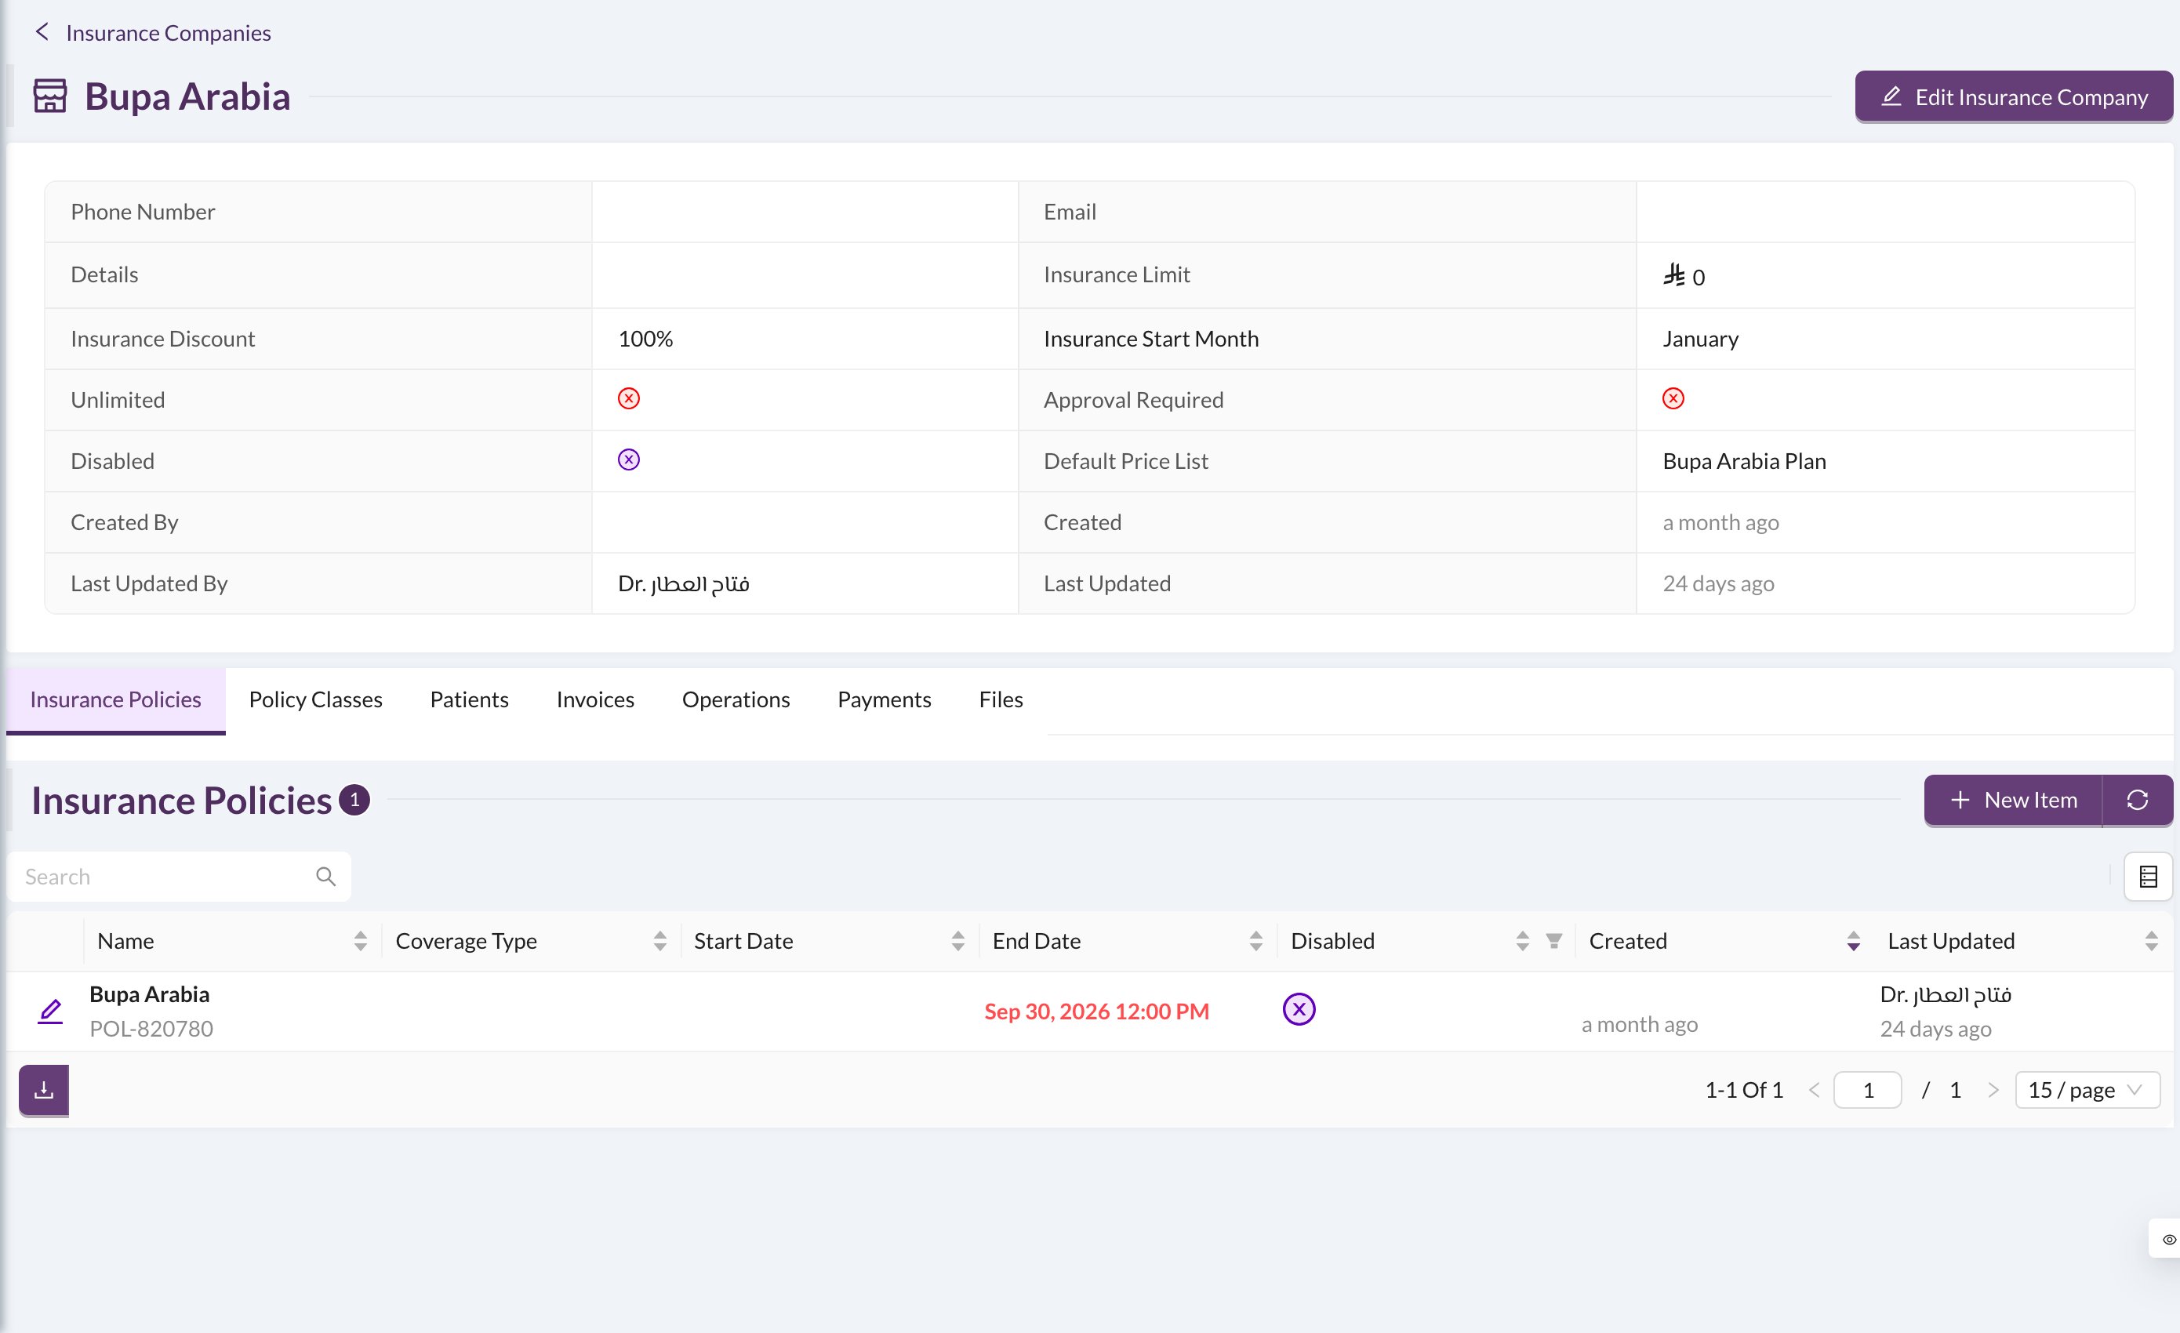The width and height of the screenshot is (2180, 1333).
Task: Click the company Disabled purple cross icon
Action: (x=628, y=460)
